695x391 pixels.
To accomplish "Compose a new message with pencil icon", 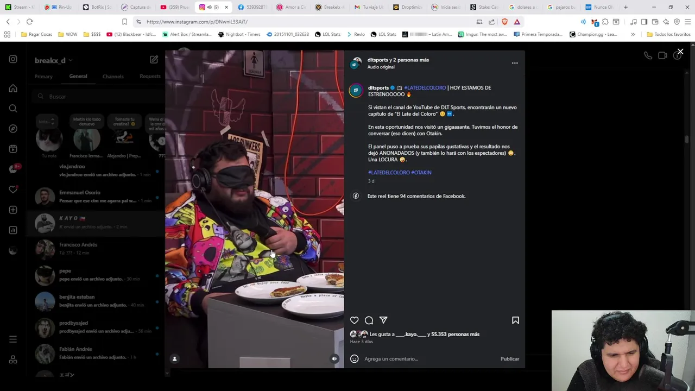I will [154, 60].
